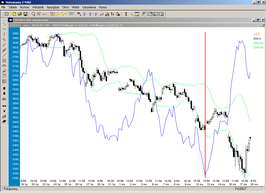Open the Plik menu
Image resolution: width=266 pixels, height=193 pixels.
[x=3, y=7]
